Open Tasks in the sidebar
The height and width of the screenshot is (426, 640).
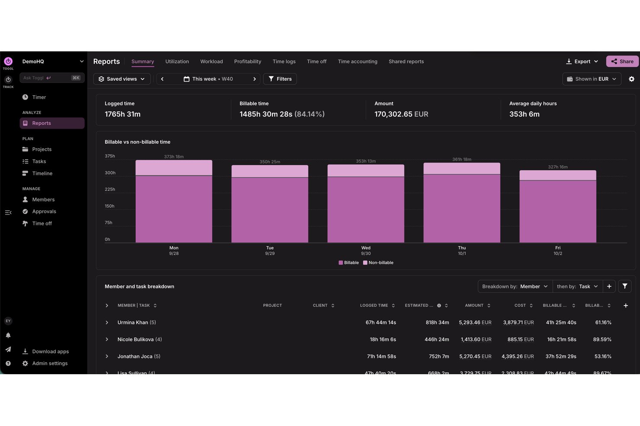(52, 161)
